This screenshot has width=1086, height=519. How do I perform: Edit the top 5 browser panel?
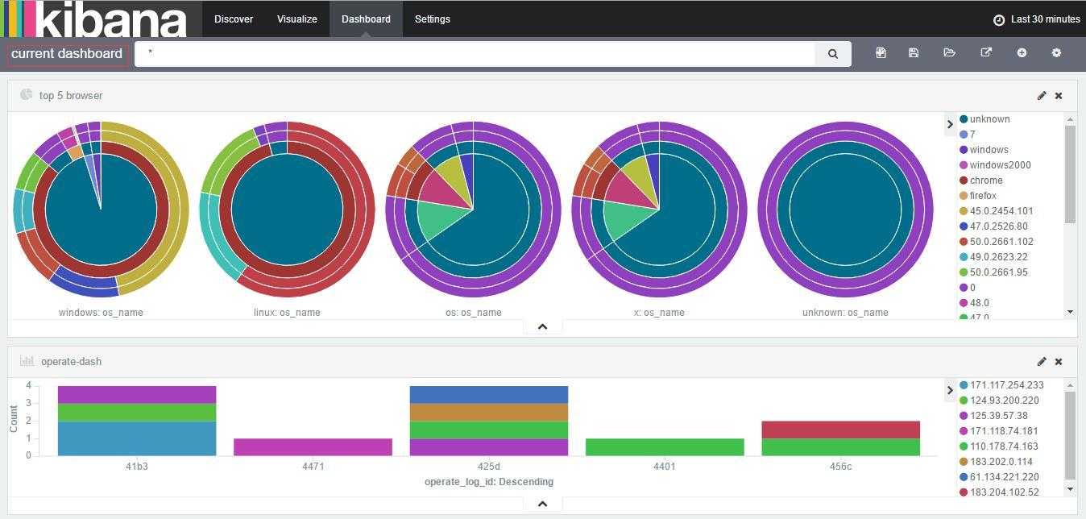click(1042, 95)
